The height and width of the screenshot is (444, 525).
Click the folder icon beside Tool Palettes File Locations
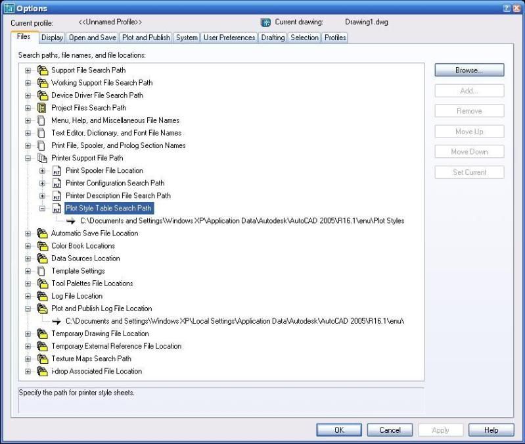[43, 284]
